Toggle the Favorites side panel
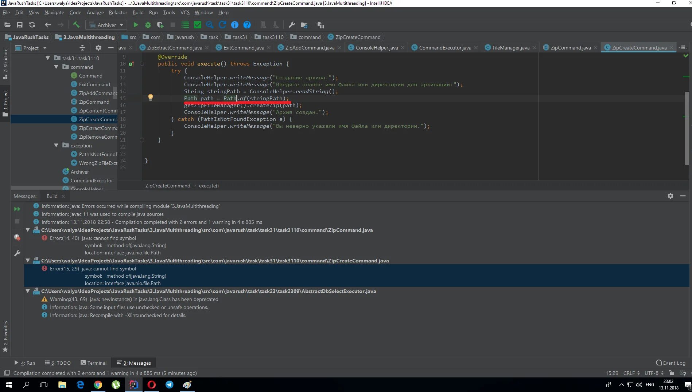Image resolution: width=692 pixels, height=392 pixels. (5, 336)
